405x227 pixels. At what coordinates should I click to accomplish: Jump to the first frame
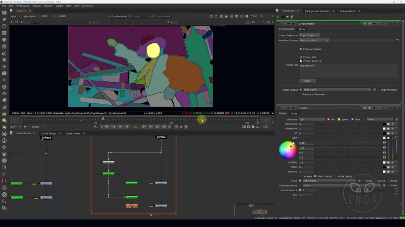click(107, 127)
